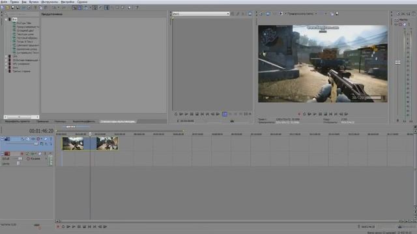
Task: Click the external monitor preview icon
Action: point(268,14)
